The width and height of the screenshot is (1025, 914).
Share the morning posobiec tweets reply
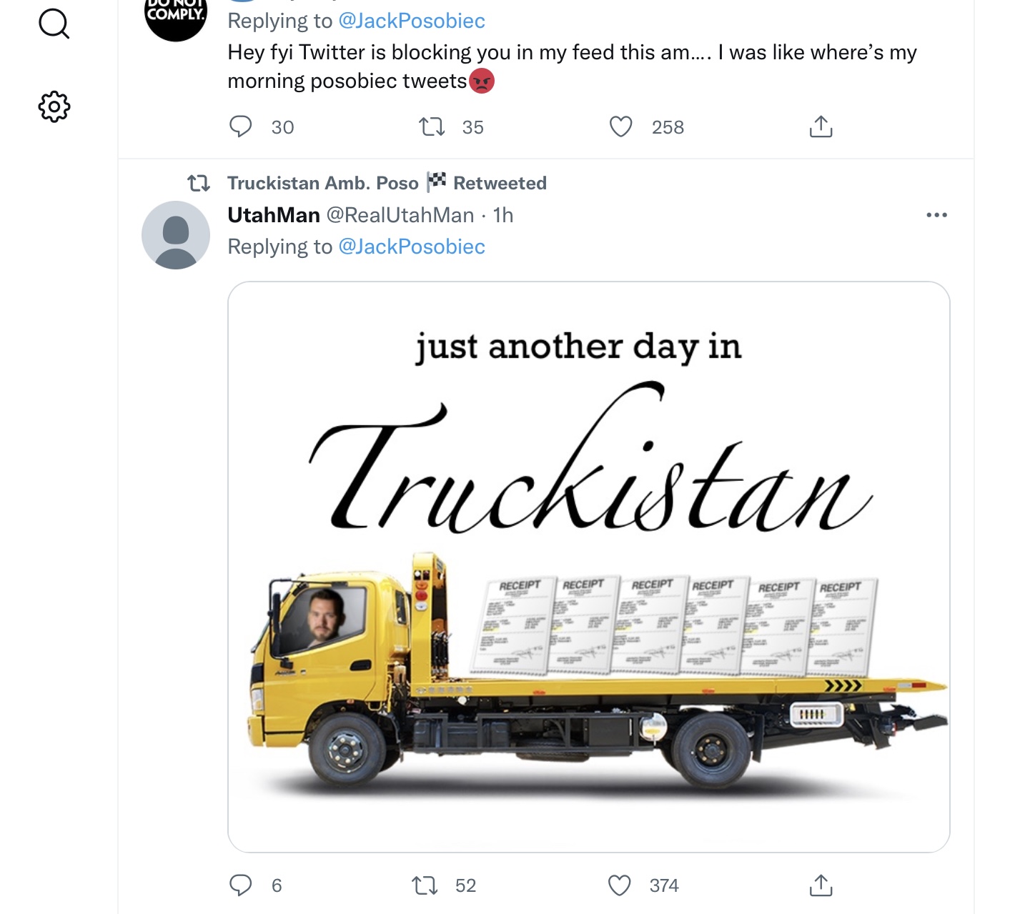(x=821, y=126)
